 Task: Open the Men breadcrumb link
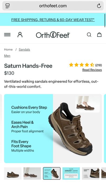pyautogui.click(x=7, y=56)
